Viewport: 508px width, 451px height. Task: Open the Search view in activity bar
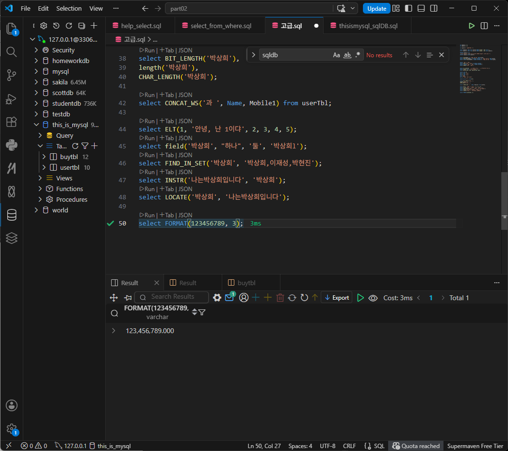coord(12,52)
